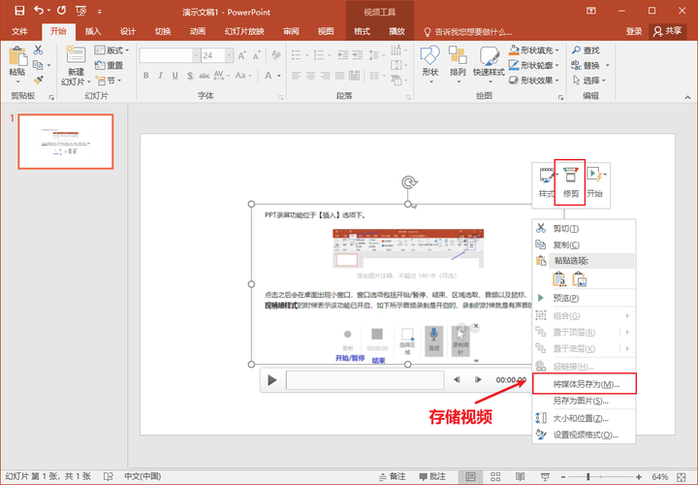Cut selection with scissors icon in ribbon
This screenshot has height=485, width=698.
pos(38,49)
